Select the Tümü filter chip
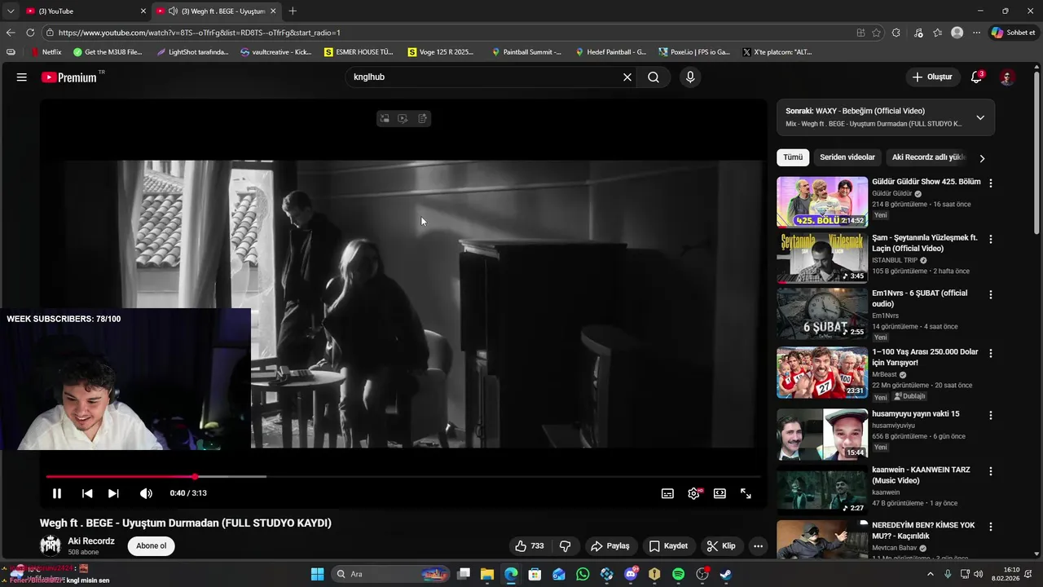Image resolution: width=1043 pixels, height=587 pixels. point(793,157)
